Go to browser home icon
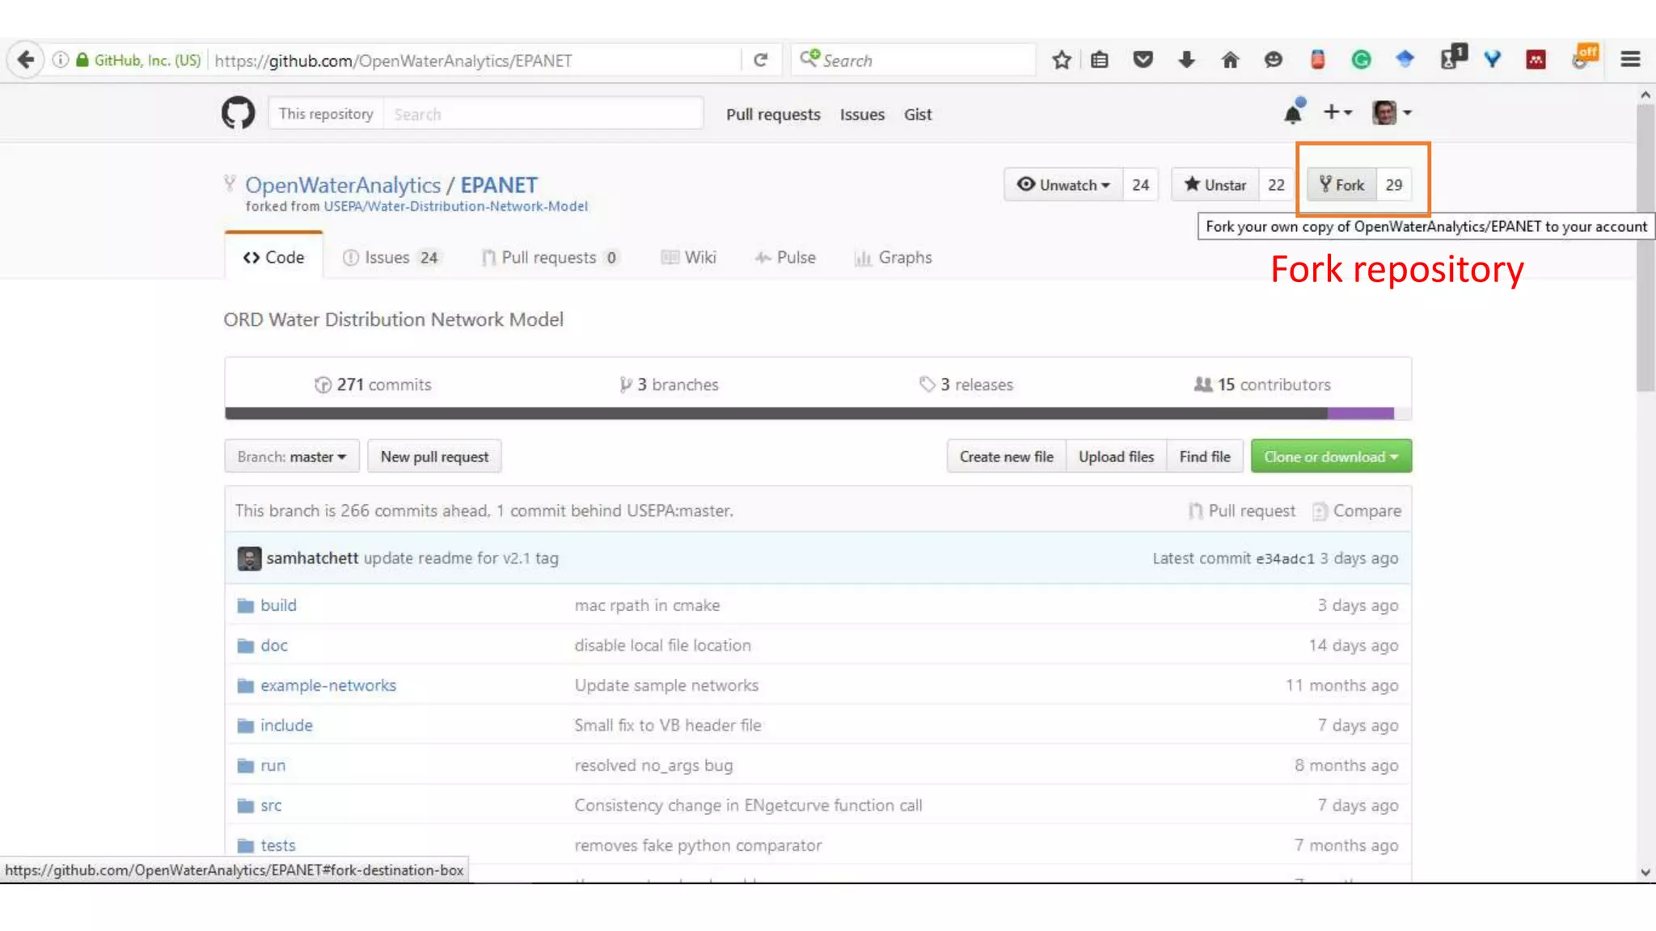Viewport: 1656px width, 931px height. (x=1230, y=60)
